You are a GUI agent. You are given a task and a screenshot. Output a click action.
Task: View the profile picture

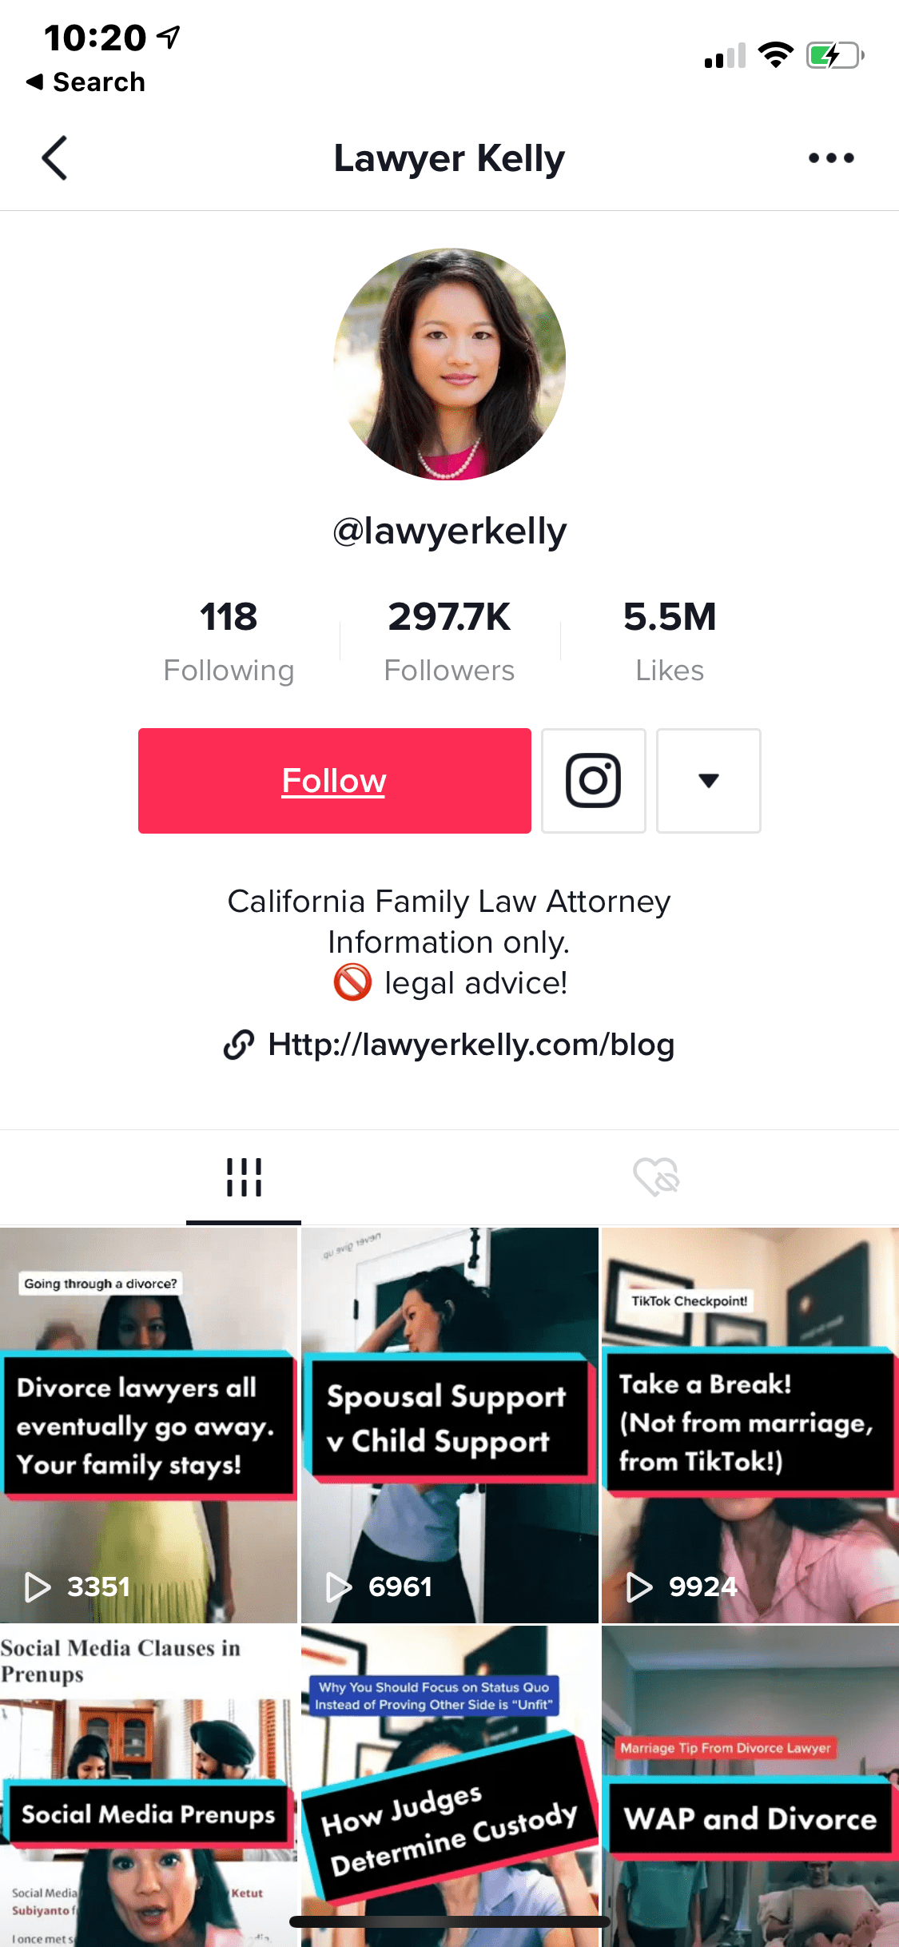point(450,364)
